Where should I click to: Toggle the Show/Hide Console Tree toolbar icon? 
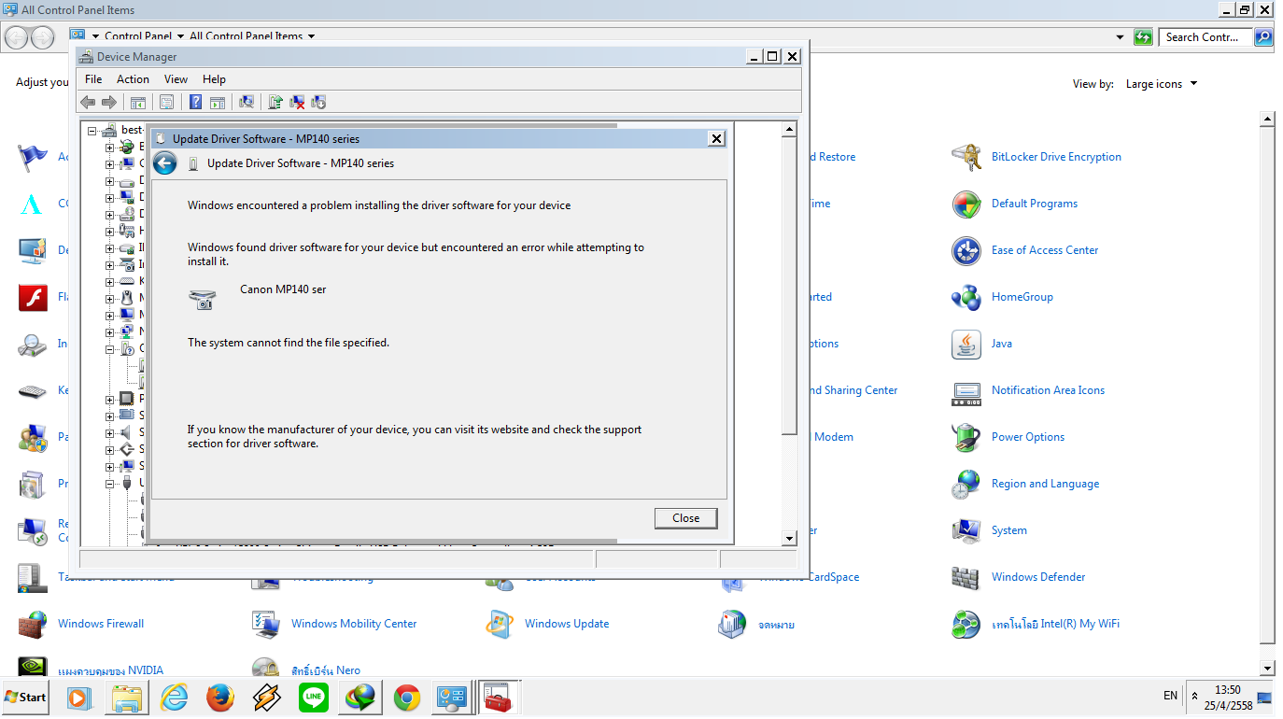138,102
